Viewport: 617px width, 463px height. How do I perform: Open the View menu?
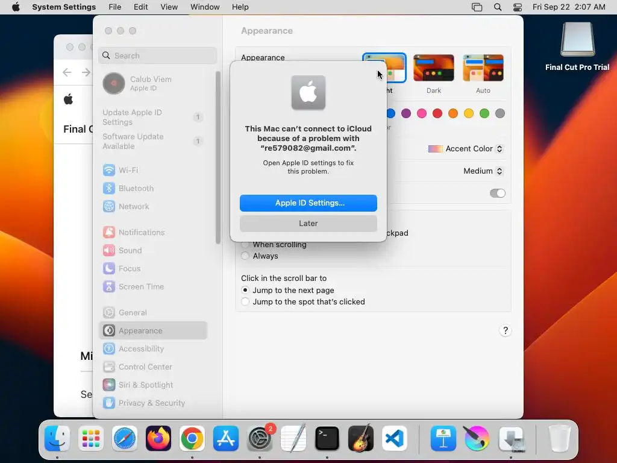[x=169, y=7]
